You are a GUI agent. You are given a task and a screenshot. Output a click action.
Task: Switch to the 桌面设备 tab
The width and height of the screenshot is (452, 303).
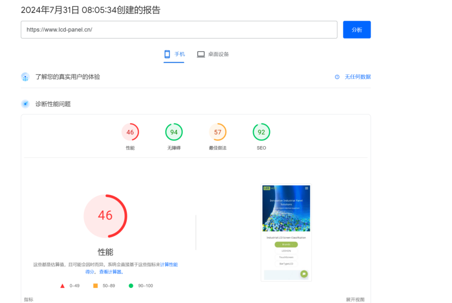point(213,54)
